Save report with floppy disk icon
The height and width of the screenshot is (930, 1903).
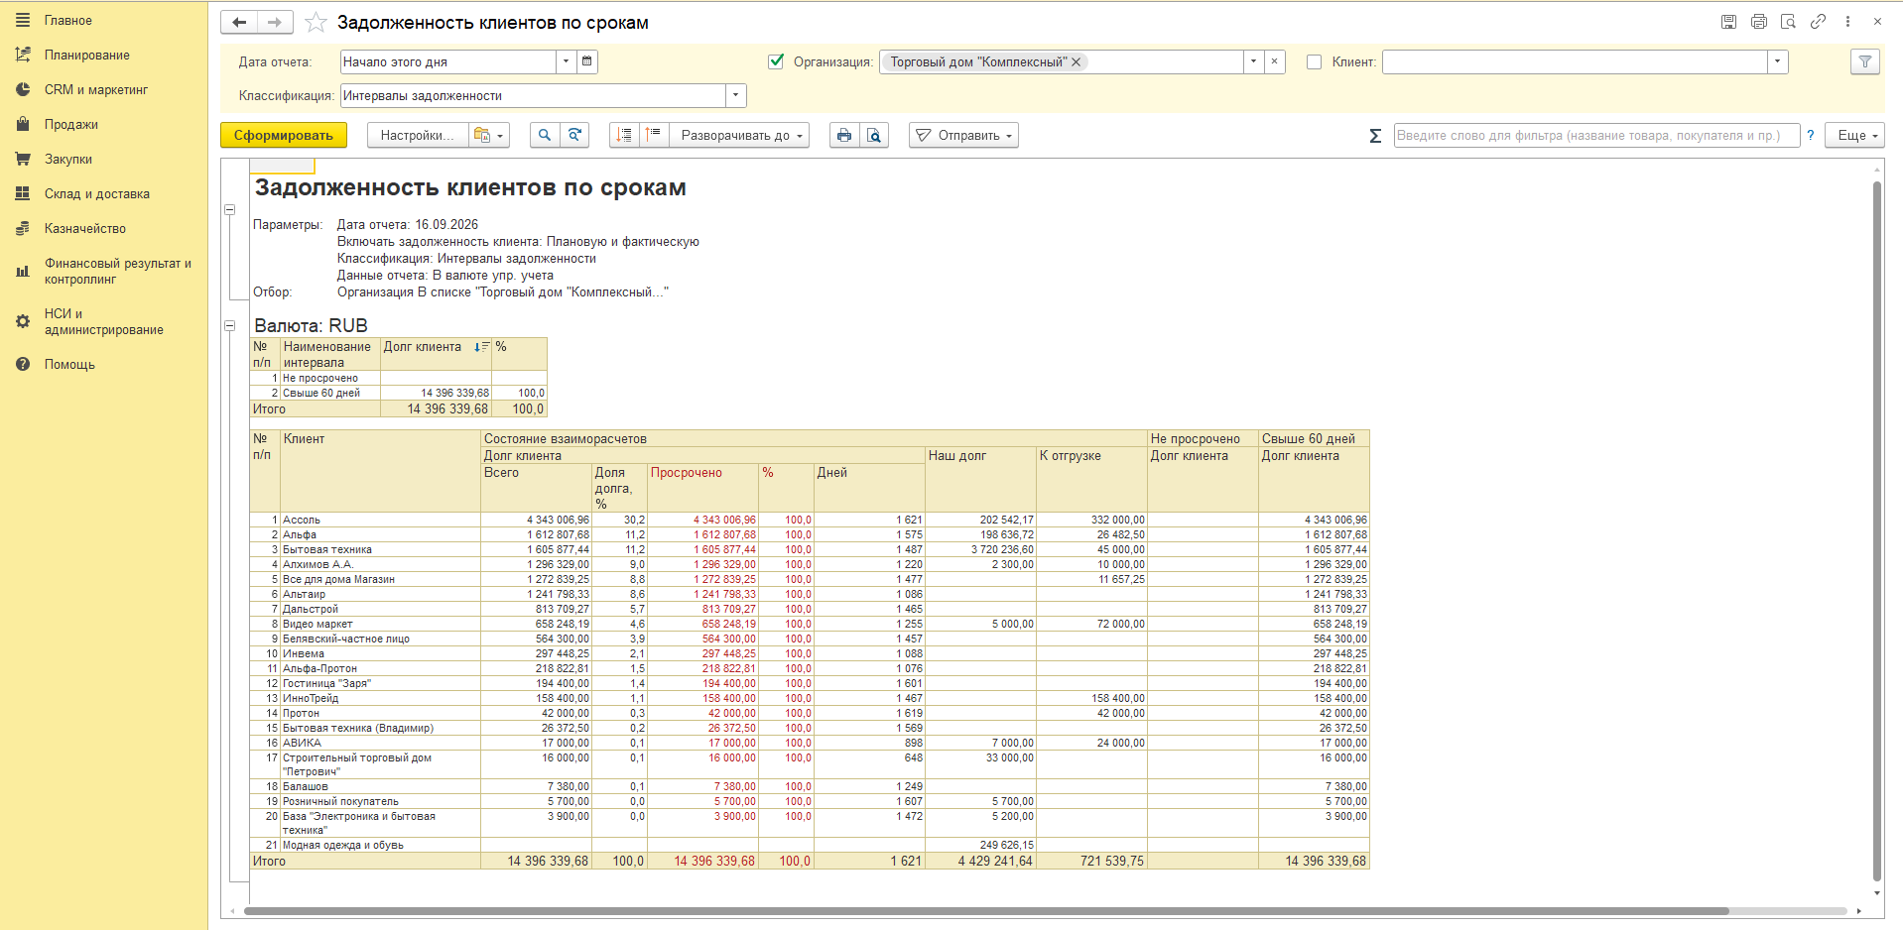coord(1728,22)
